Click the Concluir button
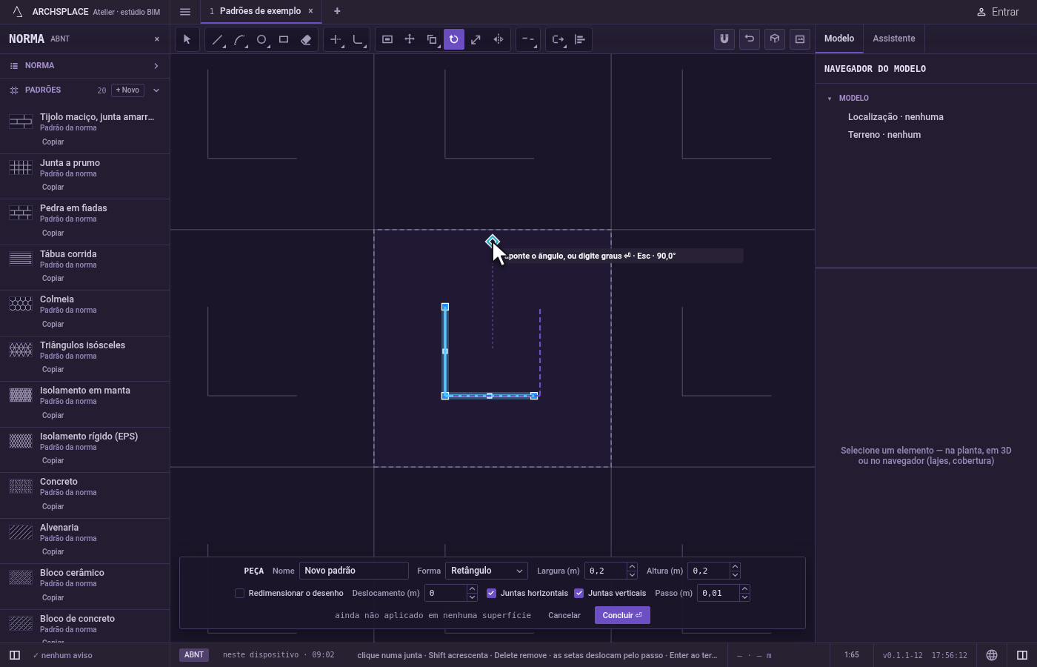Image resolution: width=1037 pixels, height=667 pixels. pos(622,615)
